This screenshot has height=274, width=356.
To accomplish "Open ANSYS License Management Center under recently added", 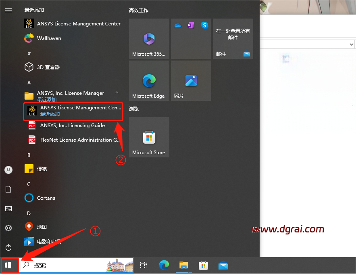I will point(73,24).
